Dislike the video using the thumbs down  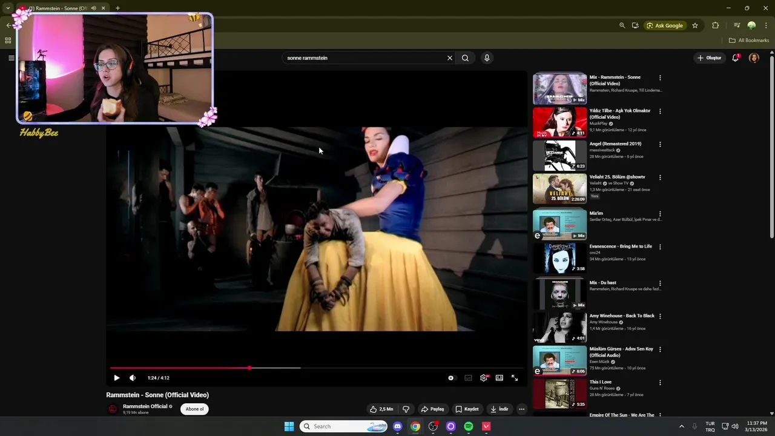click(406, 409)
